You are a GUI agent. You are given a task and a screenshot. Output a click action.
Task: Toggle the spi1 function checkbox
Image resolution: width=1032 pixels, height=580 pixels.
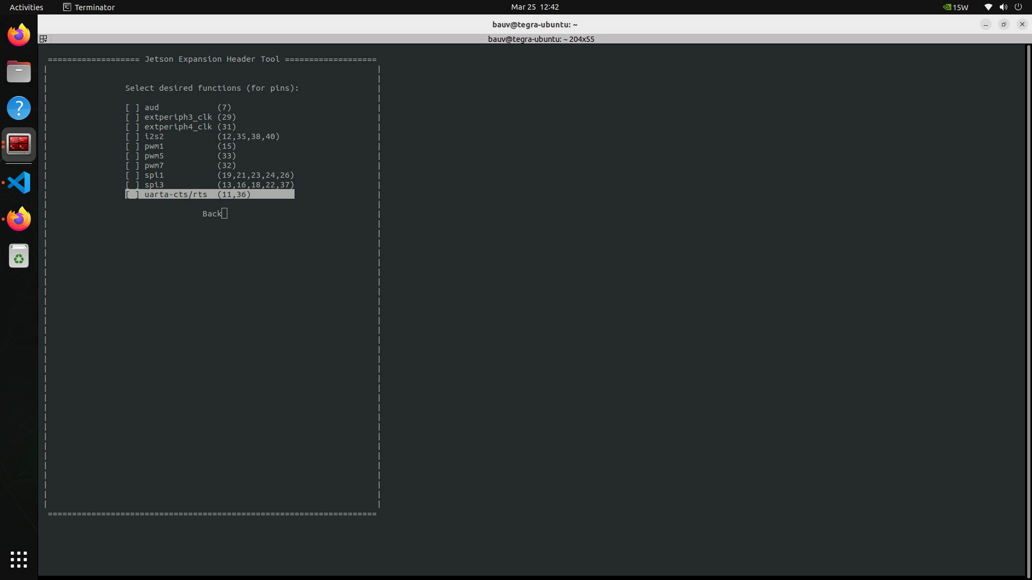(132, 175)
